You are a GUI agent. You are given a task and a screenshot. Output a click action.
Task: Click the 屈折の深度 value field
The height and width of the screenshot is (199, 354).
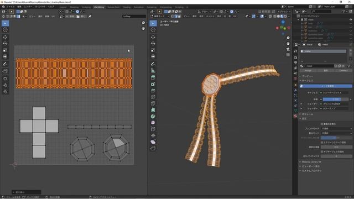[336, 147]
